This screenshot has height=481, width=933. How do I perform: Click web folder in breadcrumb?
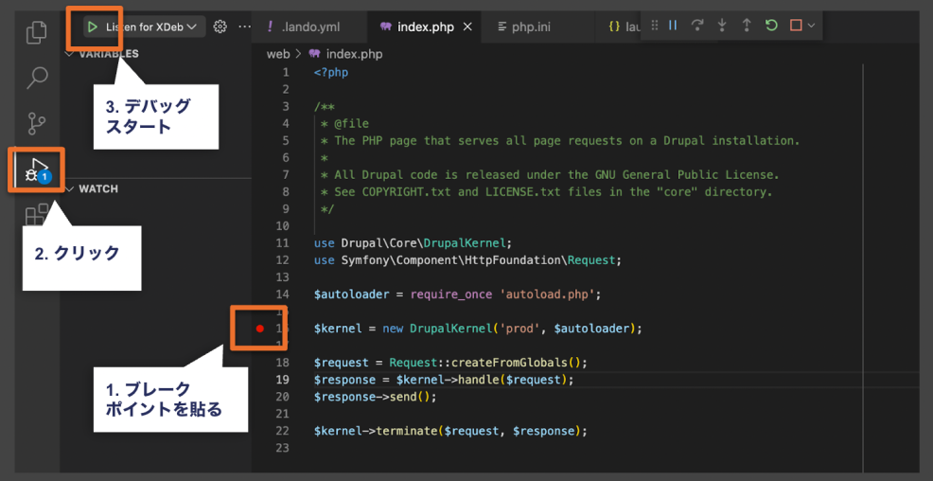pos(278,54)
